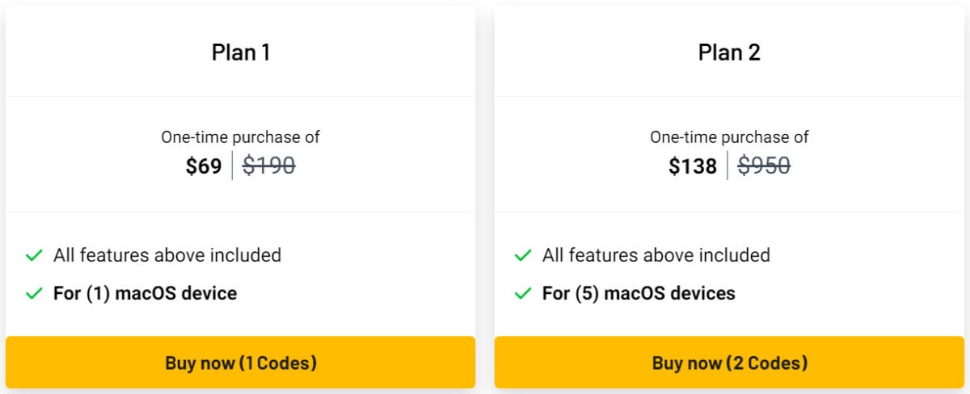Click Plan 1's All features above included text
The width and height of the screenshot is (970, 394).
point(167,255)
